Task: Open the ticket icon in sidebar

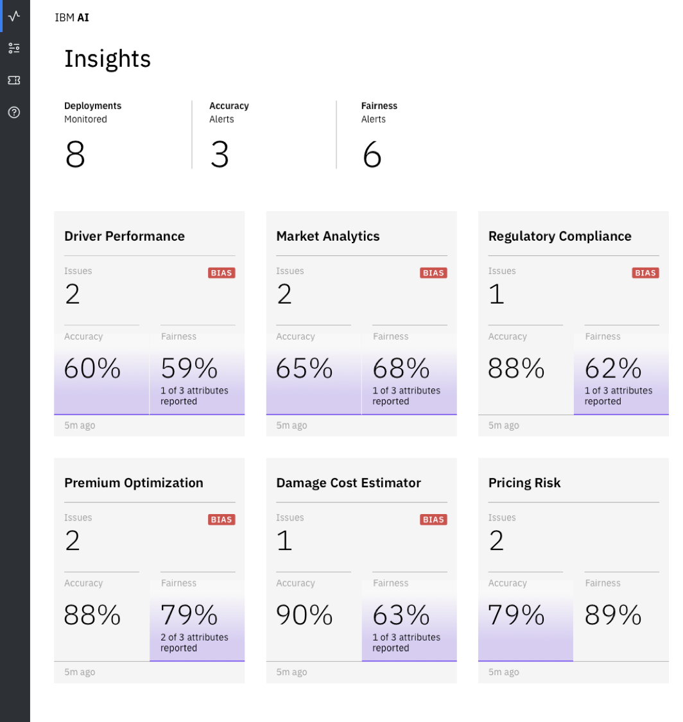Action: (14, 80)
